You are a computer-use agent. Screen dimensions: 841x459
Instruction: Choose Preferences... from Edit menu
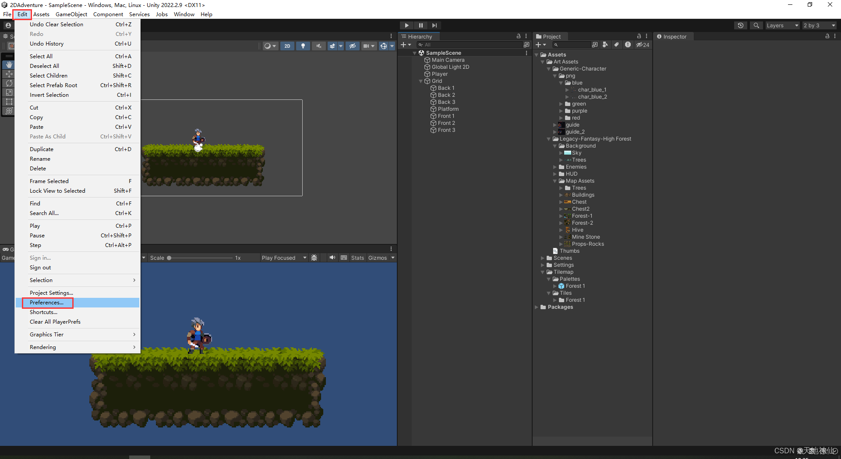coord(78,303)
